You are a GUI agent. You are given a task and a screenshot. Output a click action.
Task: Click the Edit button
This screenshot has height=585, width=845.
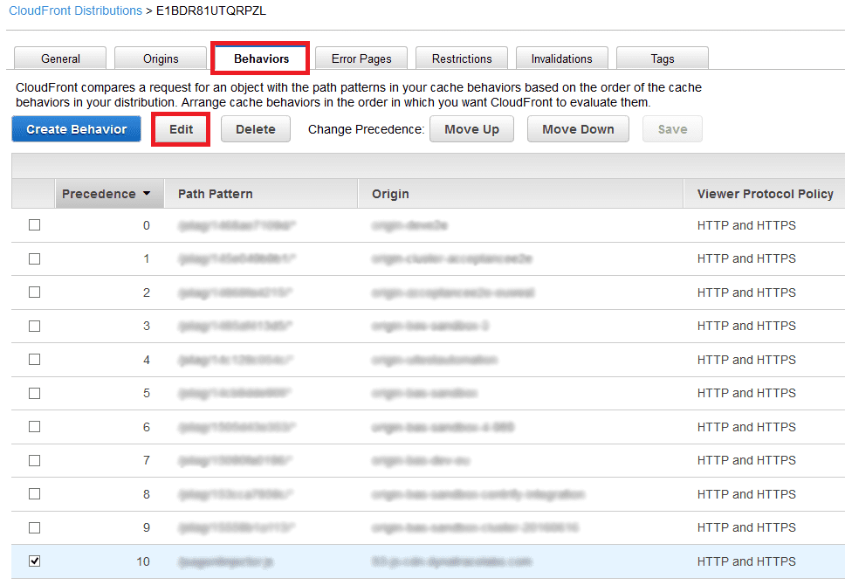pyautogui.click(x=181, y=129)
